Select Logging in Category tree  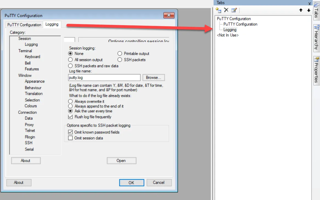31,44
